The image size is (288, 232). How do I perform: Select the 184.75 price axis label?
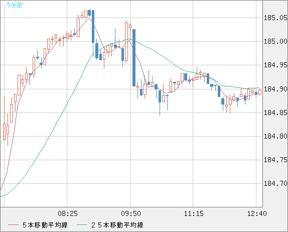275,160
